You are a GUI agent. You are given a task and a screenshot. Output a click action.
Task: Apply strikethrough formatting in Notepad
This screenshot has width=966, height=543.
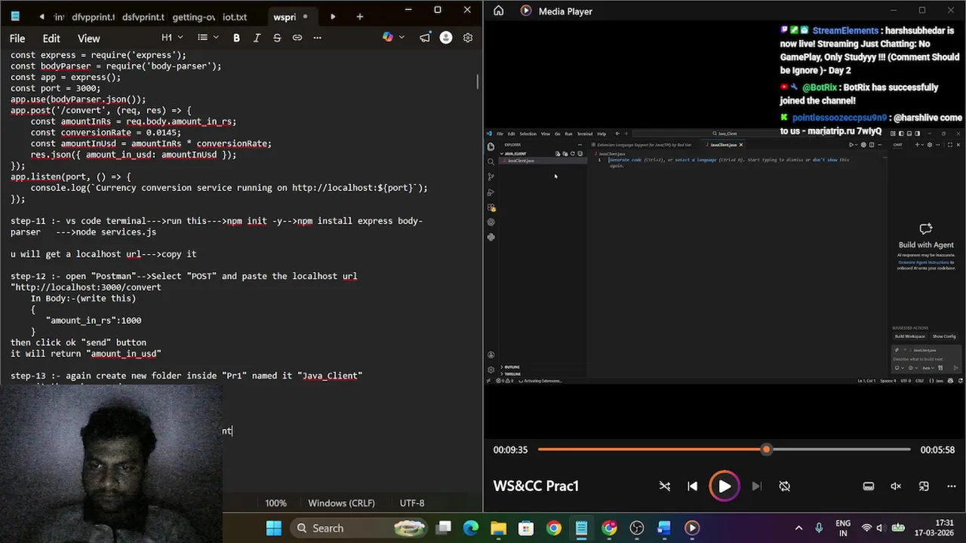point(277,38)
